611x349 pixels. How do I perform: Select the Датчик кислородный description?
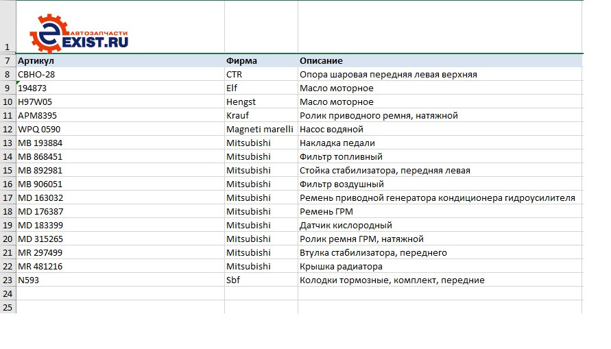click(x=440, y=225)
